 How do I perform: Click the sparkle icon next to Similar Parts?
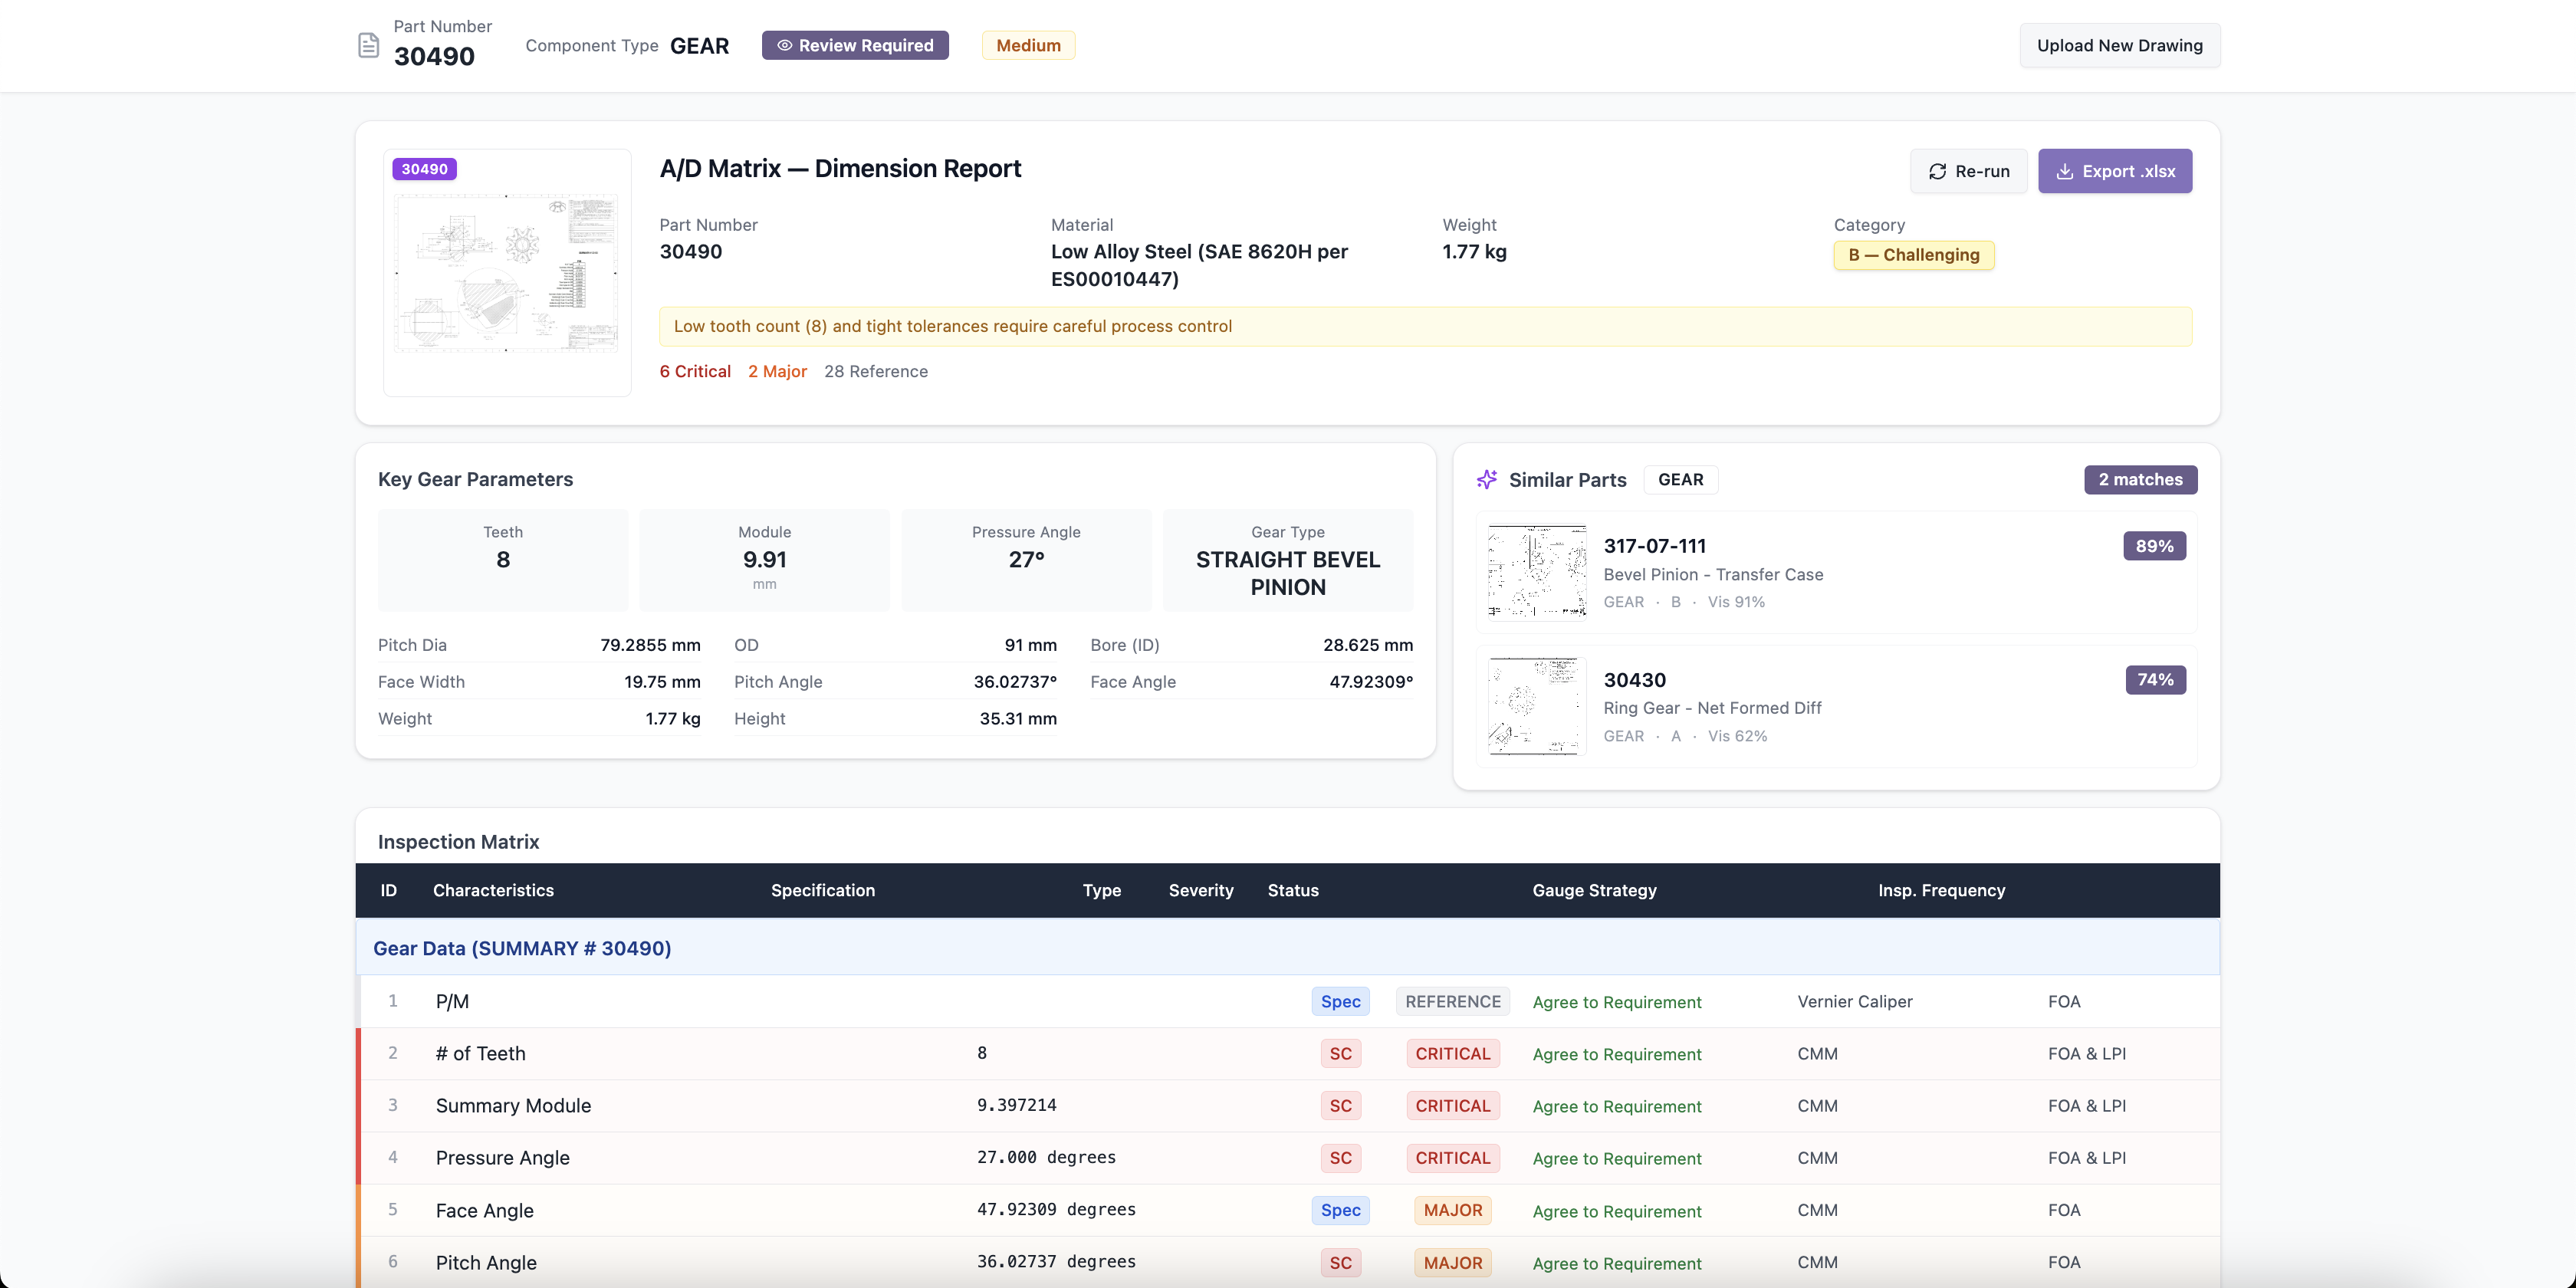[x=1487, y=480]
